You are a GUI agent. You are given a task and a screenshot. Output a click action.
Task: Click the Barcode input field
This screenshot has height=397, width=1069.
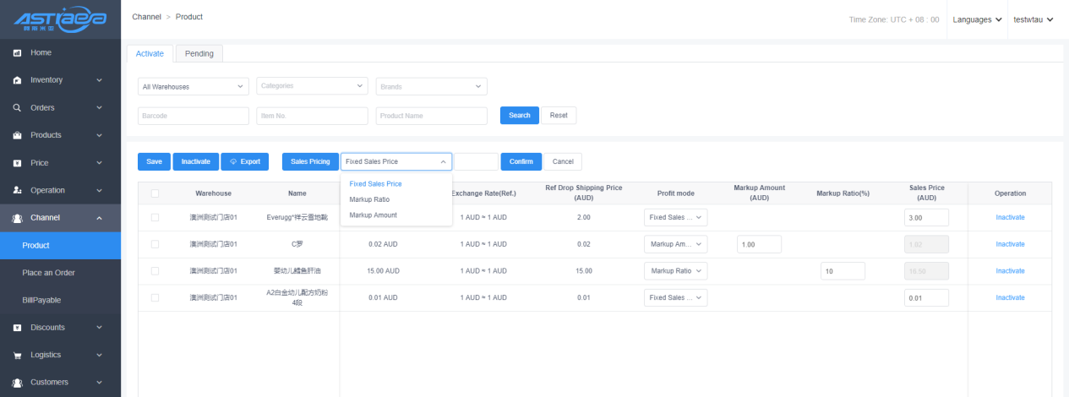coord(193,116)
